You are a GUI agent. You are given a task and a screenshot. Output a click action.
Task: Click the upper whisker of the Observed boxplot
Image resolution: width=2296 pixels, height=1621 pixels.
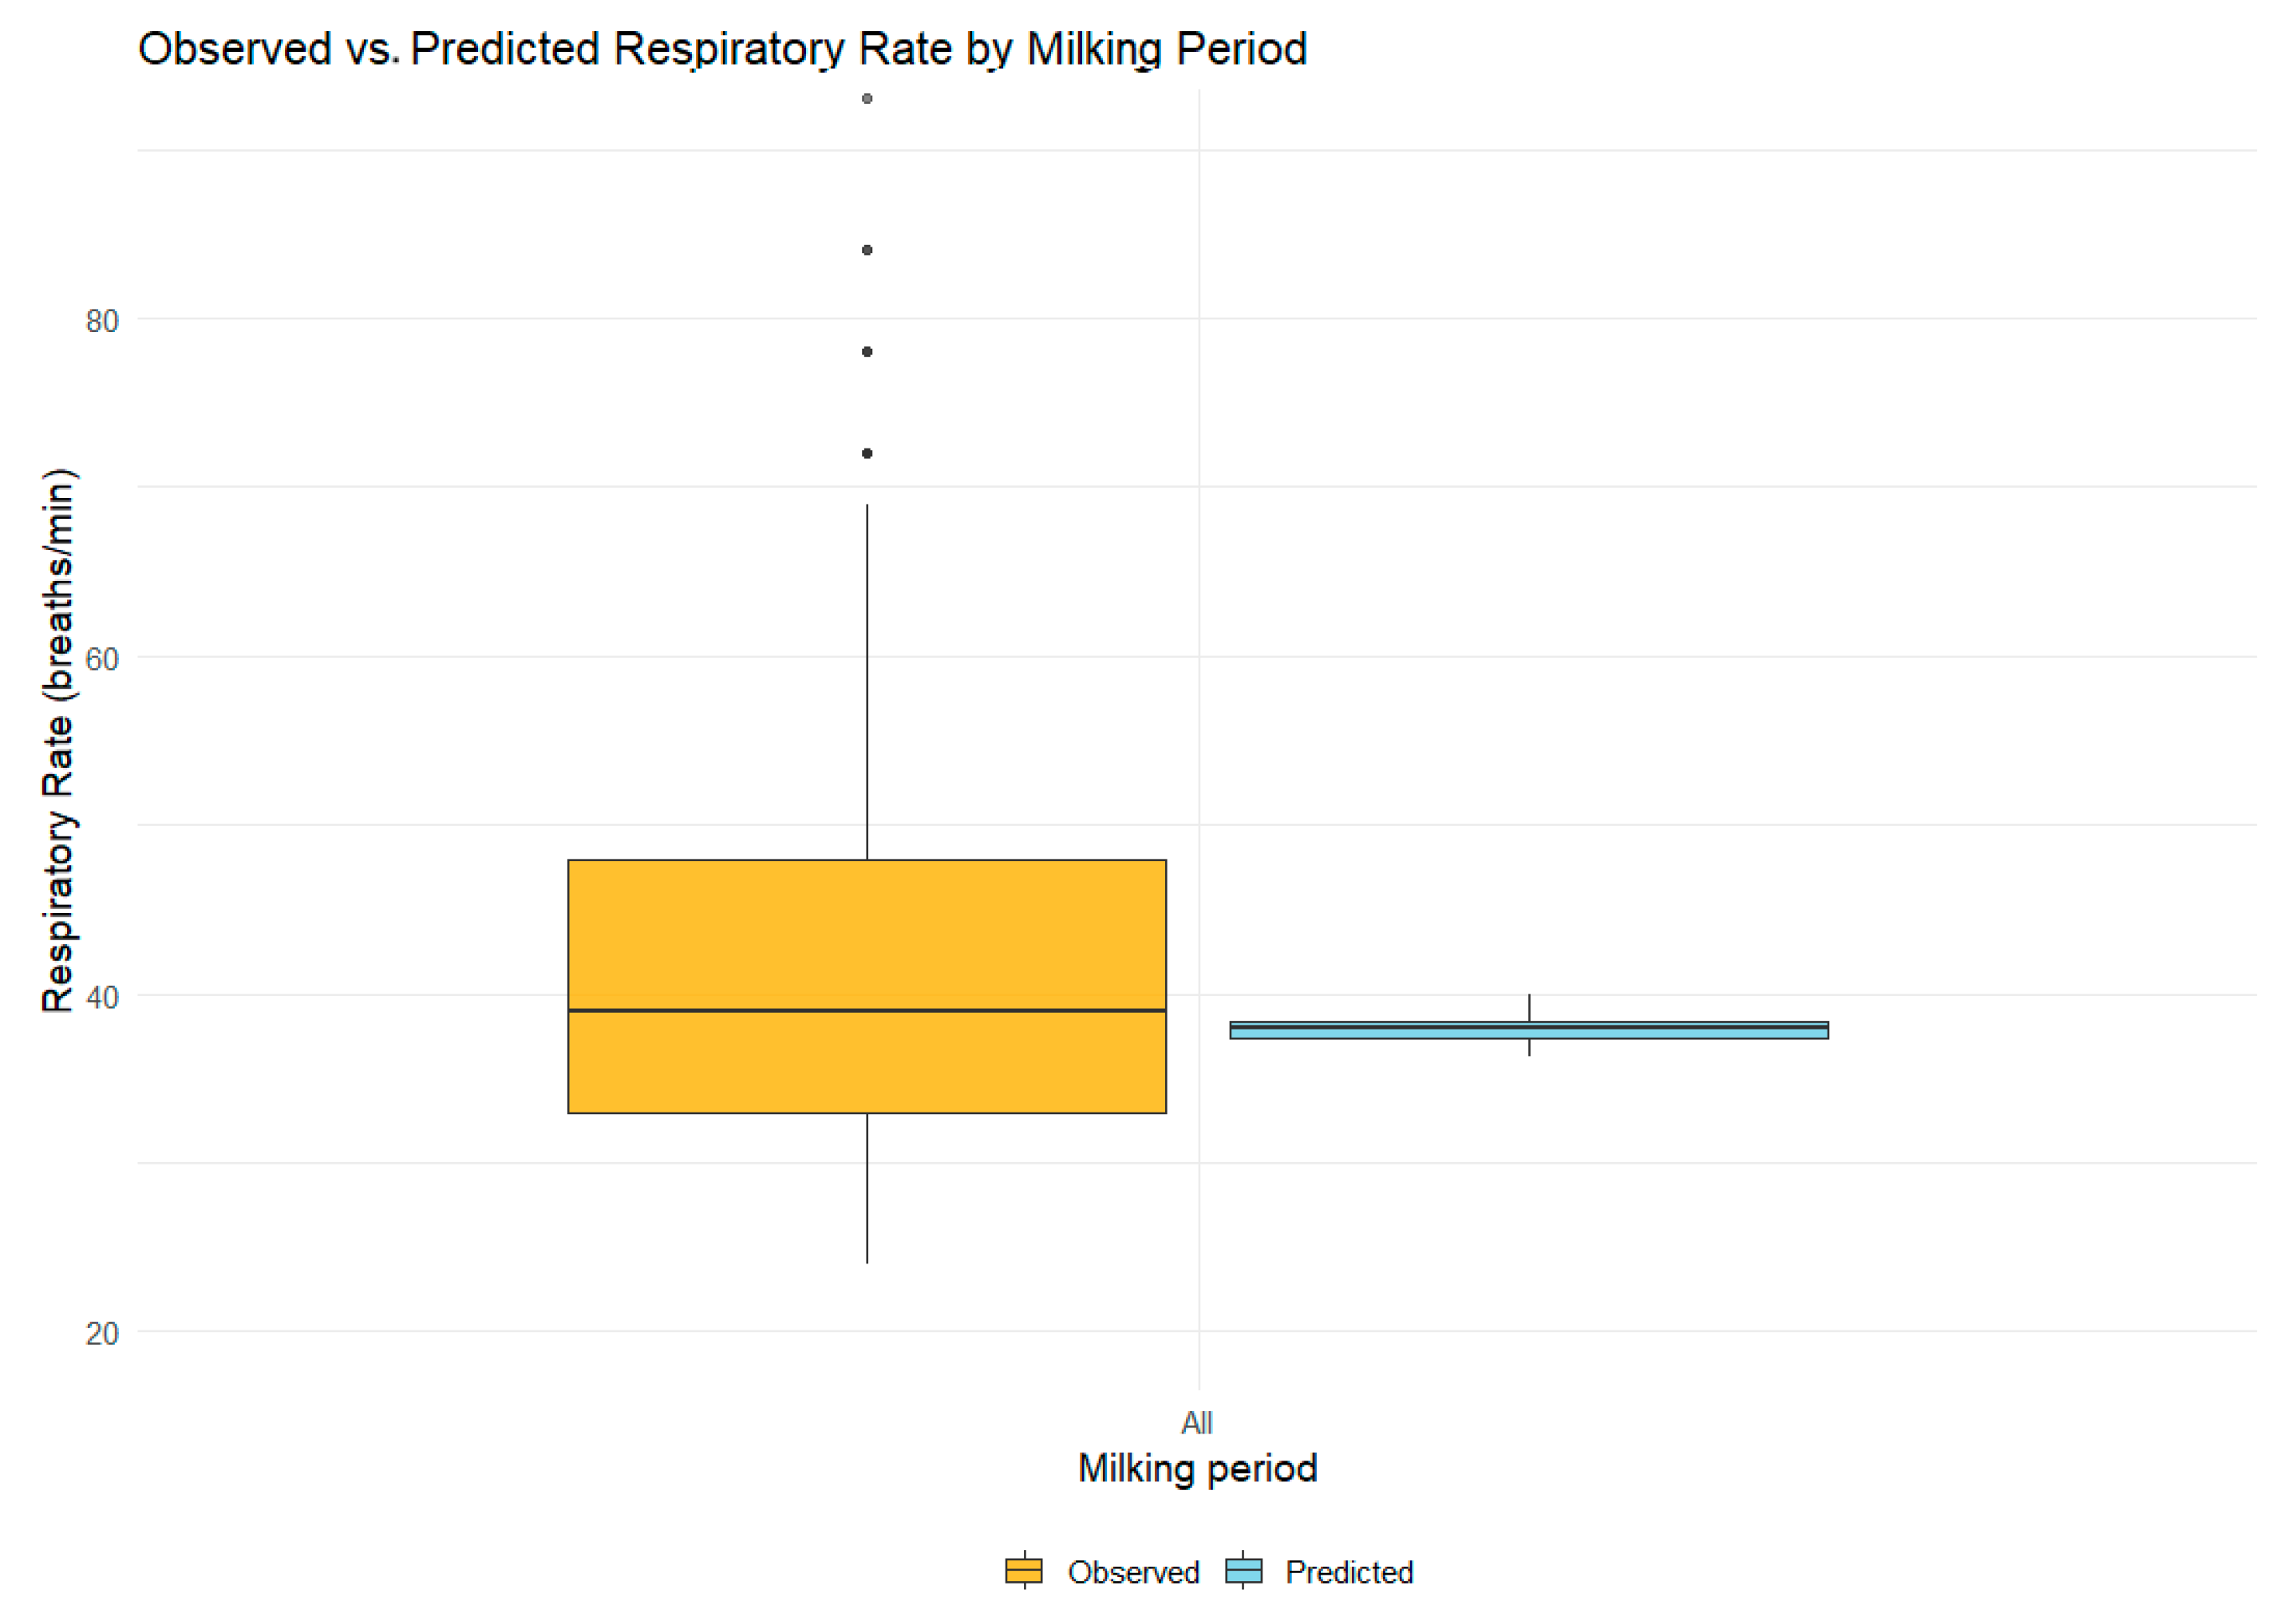coord(867,680)
